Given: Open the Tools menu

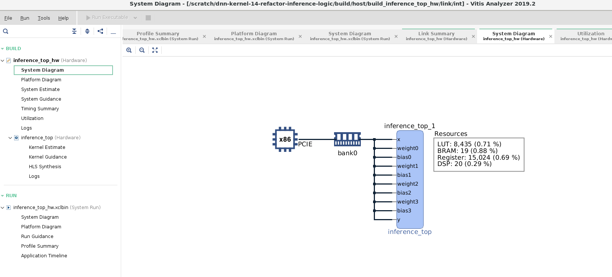Looking at the screenshot, I should (x=43, y=18).
